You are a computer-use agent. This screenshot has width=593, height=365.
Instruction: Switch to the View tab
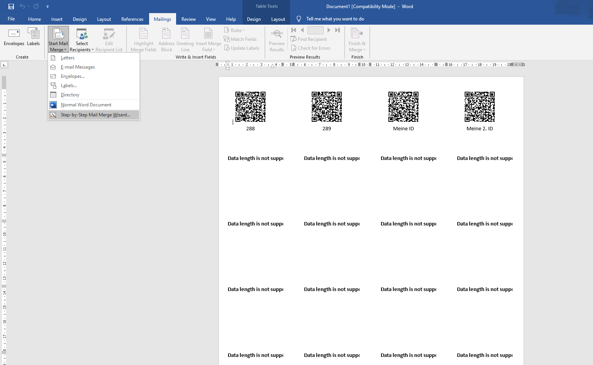click(x=211, y=19)
